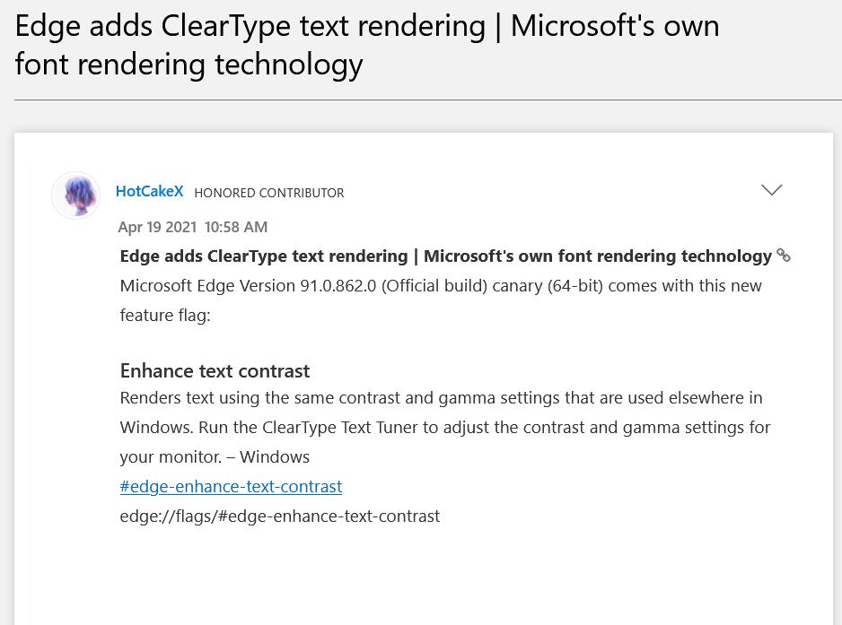
Task: Open the post options chevron dropdown
Action: (x=772, y=190)
